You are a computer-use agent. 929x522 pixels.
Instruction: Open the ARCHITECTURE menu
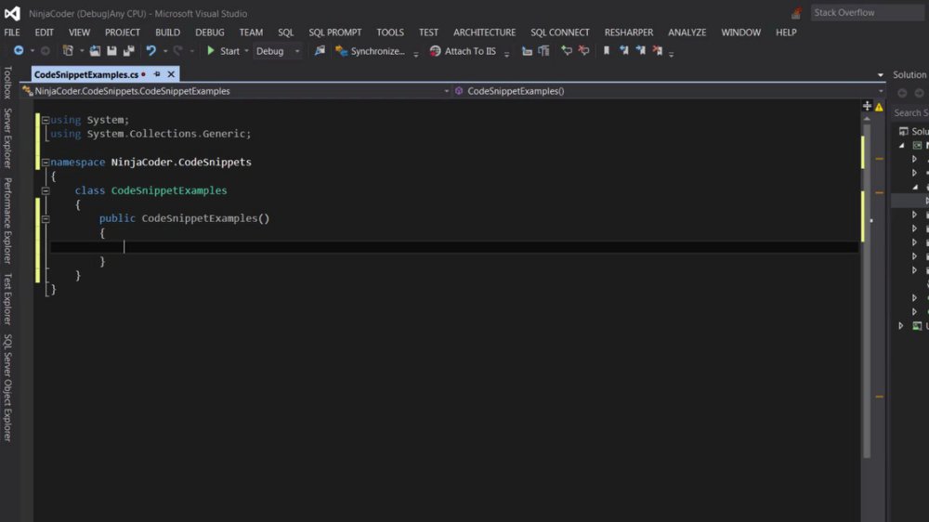tap(484, 33)
